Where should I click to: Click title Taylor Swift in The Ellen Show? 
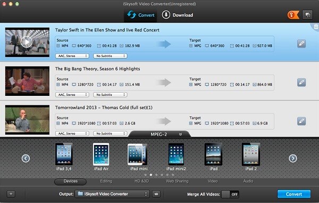pyautogui.click(x=107, y=30)
